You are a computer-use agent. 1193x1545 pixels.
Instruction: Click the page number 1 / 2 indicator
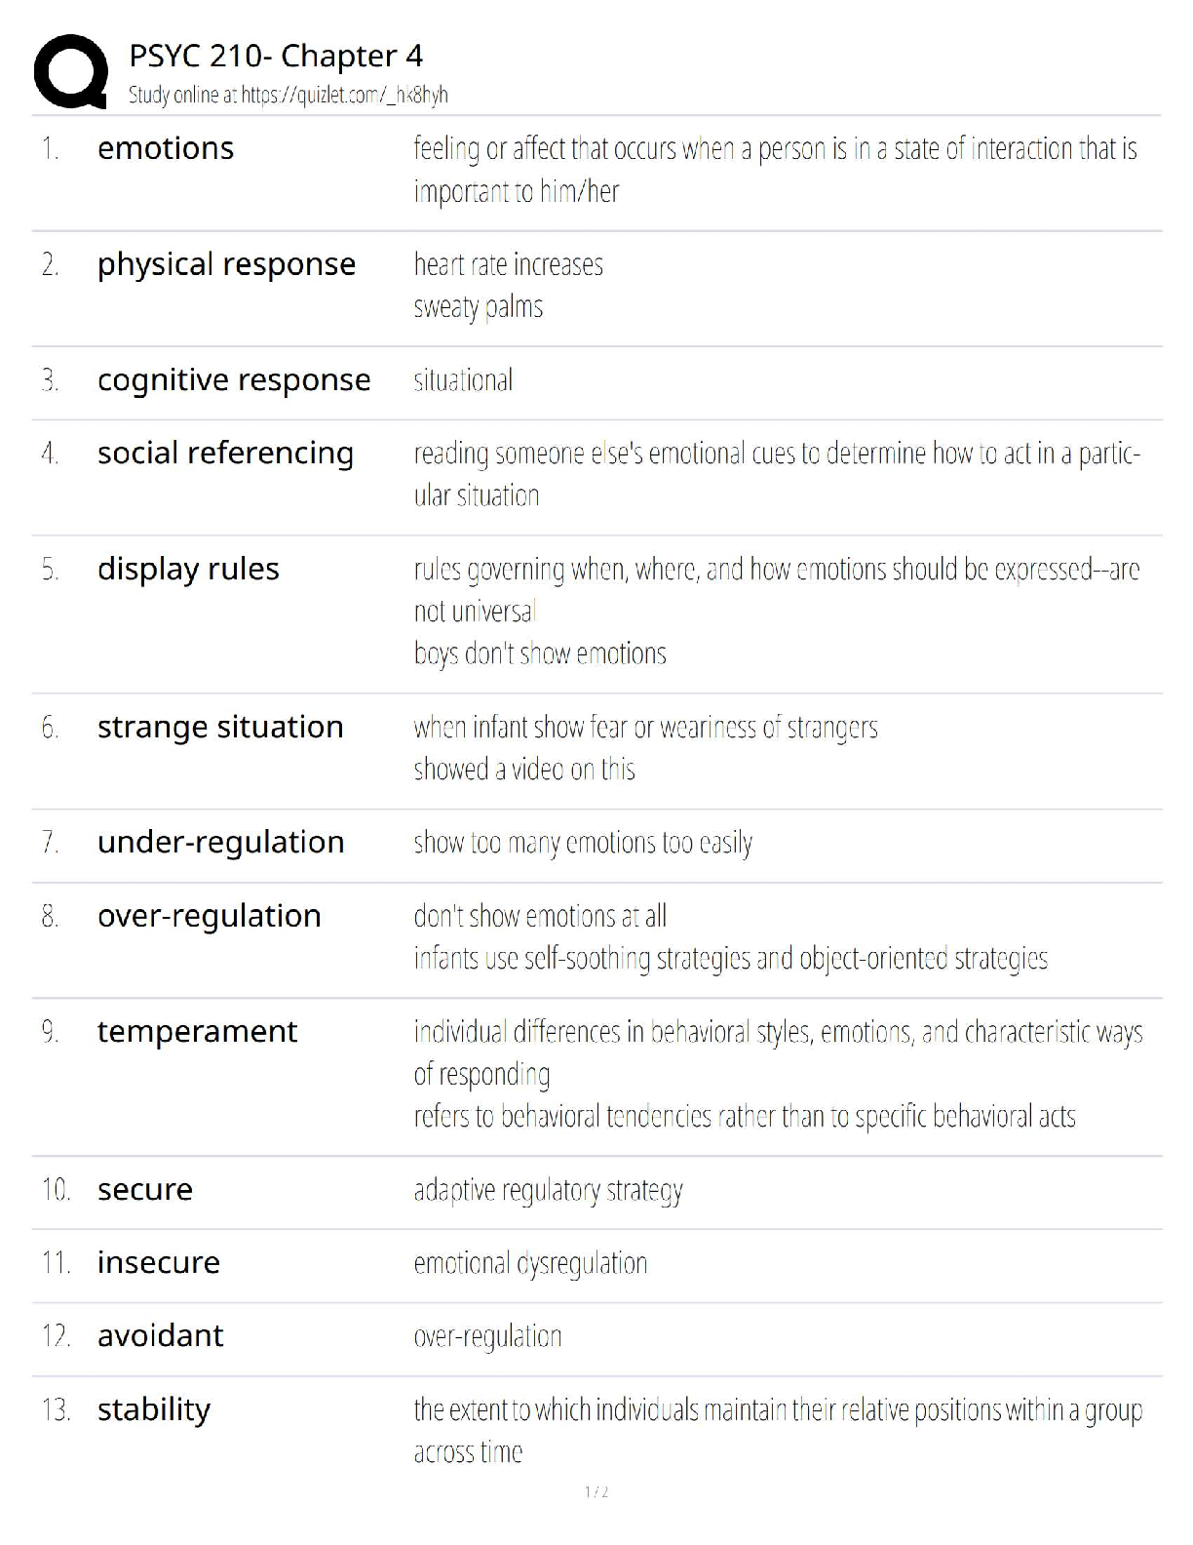pyautogui.click(x=596, y=1491)
